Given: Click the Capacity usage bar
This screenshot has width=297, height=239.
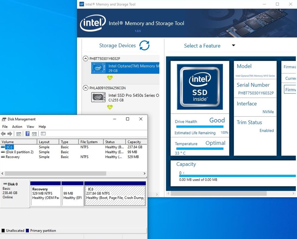Looking at the screenshot, I should click(x=237, y=176).
